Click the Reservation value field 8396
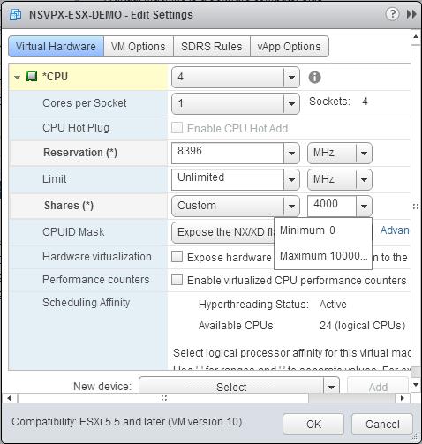Viewport: 422px width, 444px height. pos(228,153)
